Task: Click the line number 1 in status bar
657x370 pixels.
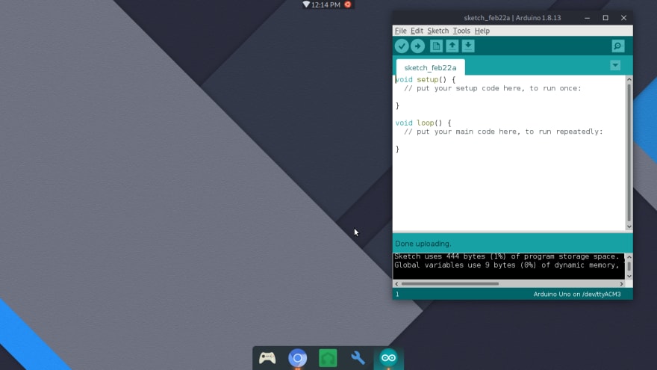Action: [397, 294]
